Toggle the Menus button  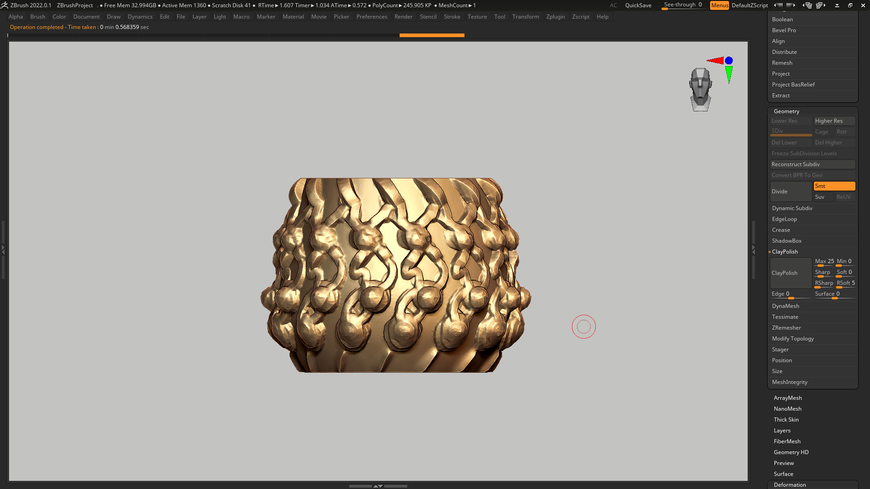[x=720, y=5]
